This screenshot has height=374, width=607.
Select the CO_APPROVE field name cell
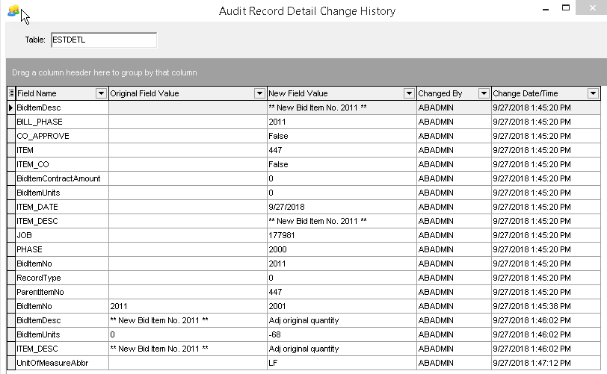tap(62, 136)
